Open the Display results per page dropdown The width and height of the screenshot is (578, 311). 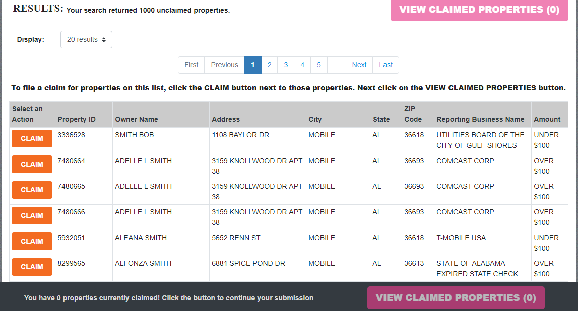pos(86,39)
